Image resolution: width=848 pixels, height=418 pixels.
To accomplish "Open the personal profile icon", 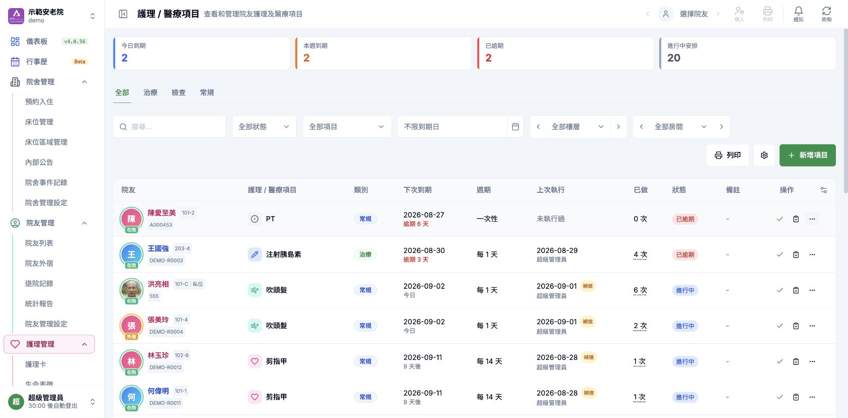I will click(x=739, y=14).
